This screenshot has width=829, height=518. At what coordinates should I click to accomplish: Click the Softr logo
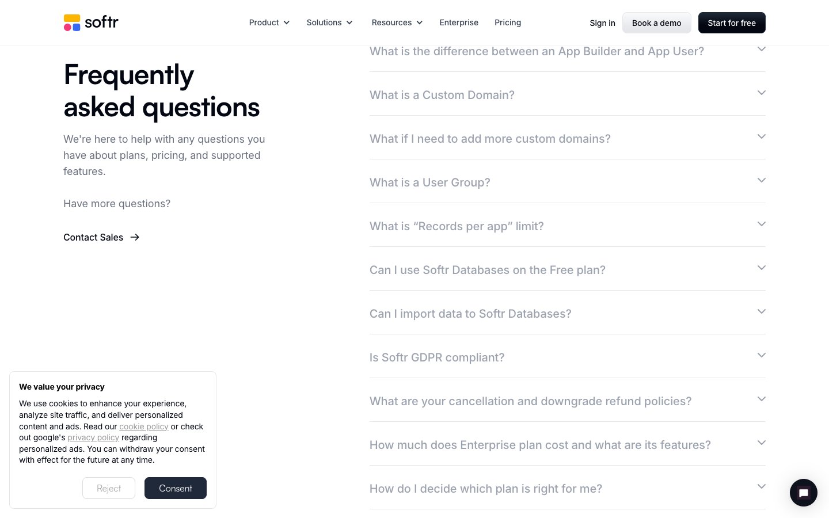coord(90,22)
